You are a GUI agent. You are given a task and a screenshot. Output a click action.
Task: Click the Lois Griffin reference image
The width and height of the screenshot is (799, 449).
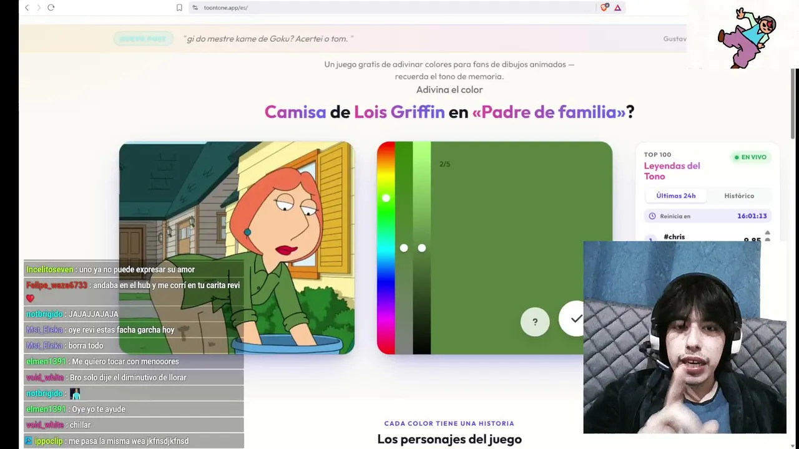pyautogui.click(x=237, y=248)
